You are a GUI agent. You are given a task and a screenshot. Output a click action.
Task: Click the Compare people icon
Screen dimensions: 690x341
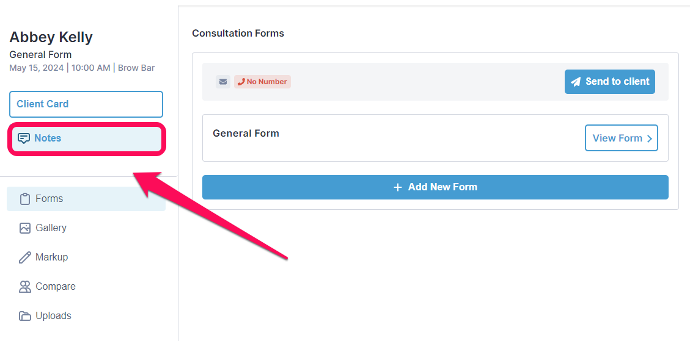[25, 287]
